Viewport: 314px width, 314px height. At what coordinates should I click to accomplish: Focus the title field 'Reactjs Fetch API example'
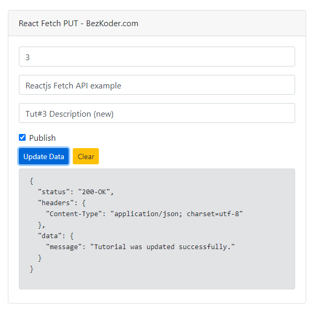tap(156, 85)
